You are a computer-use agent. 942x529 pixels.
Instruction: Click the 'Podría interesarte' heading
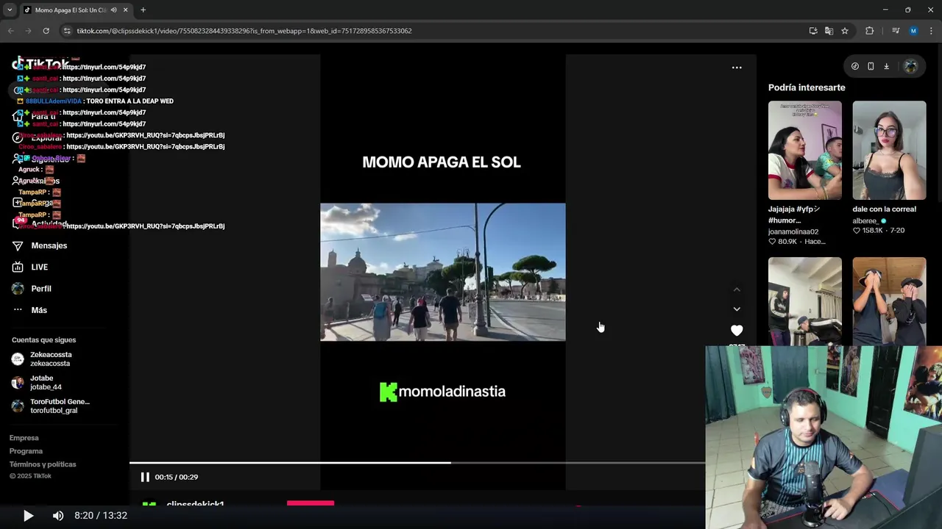pyautogui.click(x=807, y=87)
